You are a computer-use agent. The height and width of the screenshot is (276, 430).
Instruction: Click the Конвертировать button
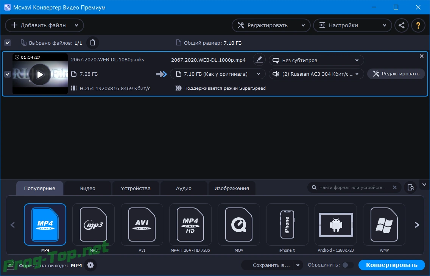tap(392, 265)
